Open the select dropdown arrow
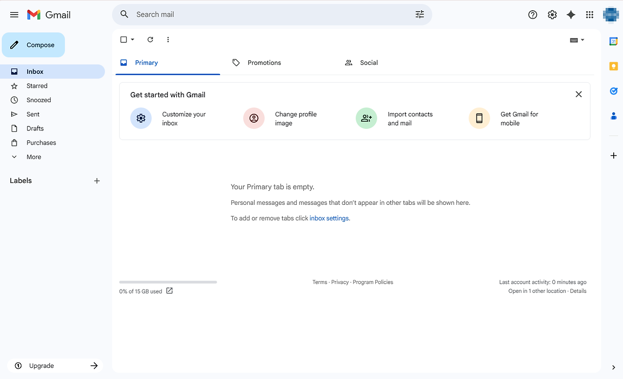 [132, 39]
